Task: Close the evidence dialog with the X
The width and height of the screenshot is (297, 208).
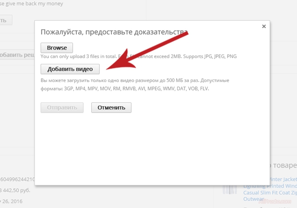Action: (264, 27)
